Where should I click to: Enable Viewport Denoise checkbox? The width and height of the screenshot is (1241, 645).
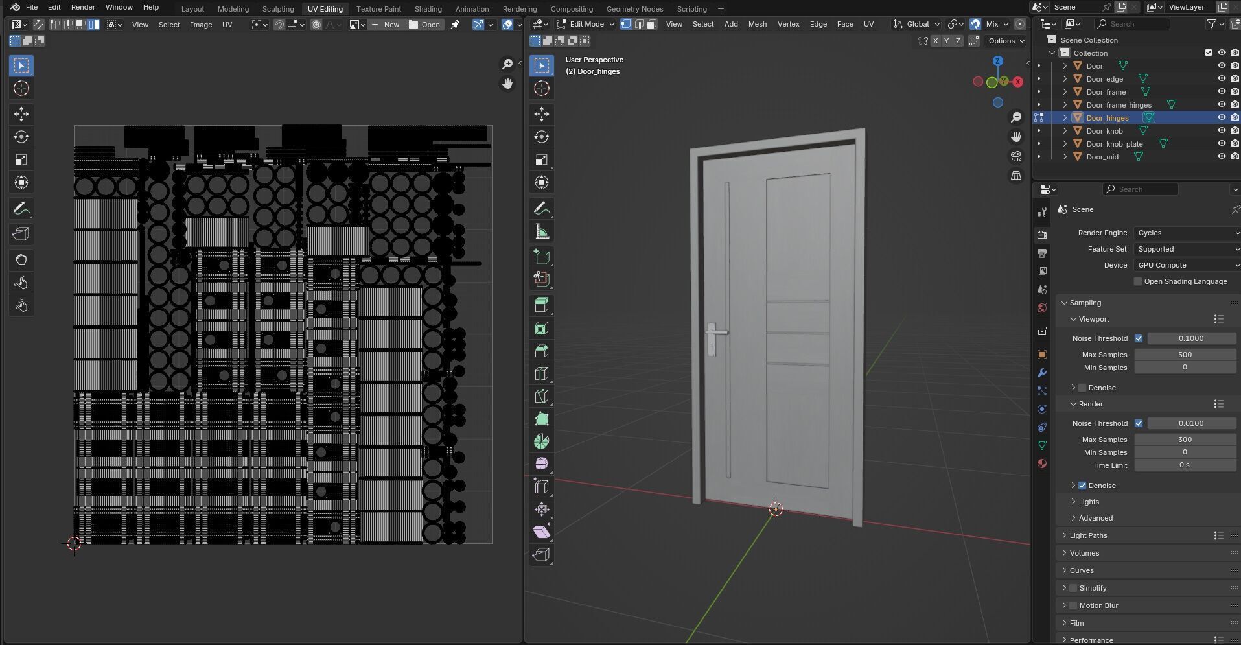click(1082, 388)
